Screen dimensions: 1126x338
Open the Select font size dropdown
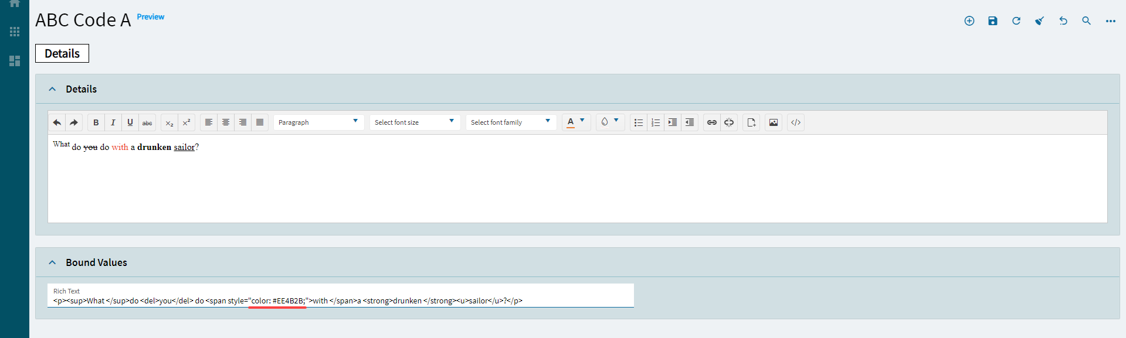coord(415,122)
